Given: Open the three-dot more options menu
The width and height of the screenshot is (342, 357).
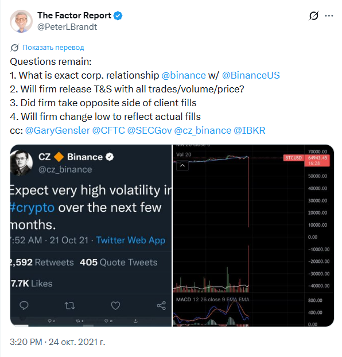Looking at the screenshot, I should [x=329, y=15].
